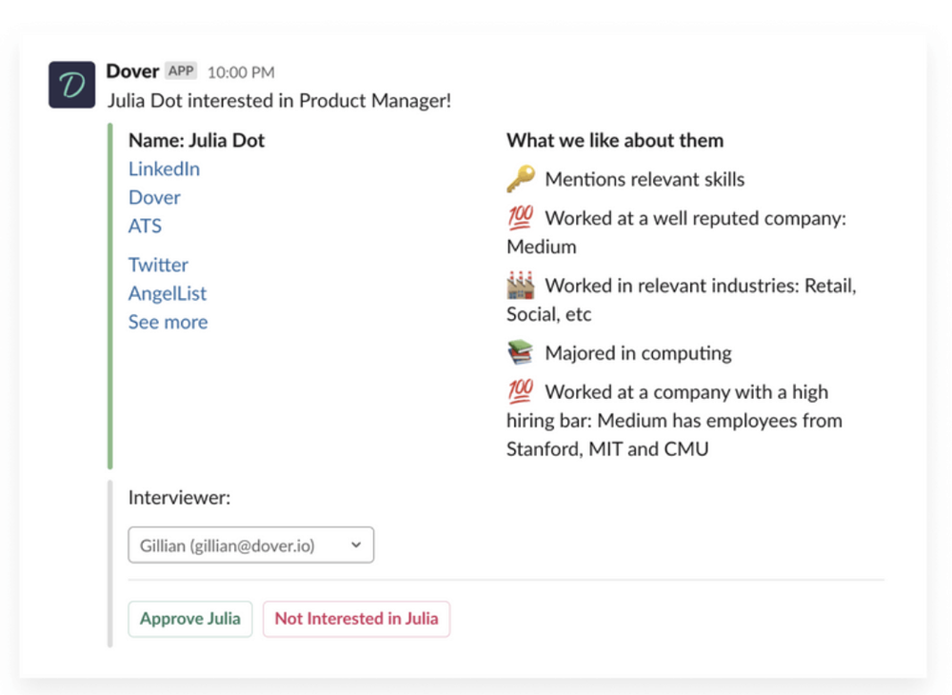Viewport: 952px width, 695px height.
Task: Click the APP badge next to Dover
Action: pyautogui.click(x=181, y=71)
